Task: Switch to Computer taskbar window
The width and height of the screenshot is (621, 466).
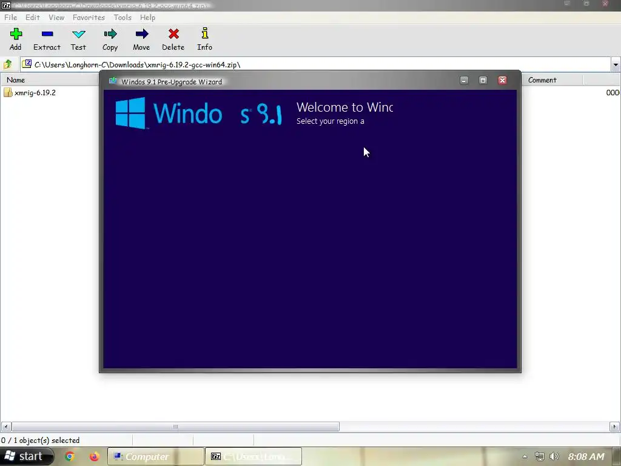Action: (x=156, y=456)
